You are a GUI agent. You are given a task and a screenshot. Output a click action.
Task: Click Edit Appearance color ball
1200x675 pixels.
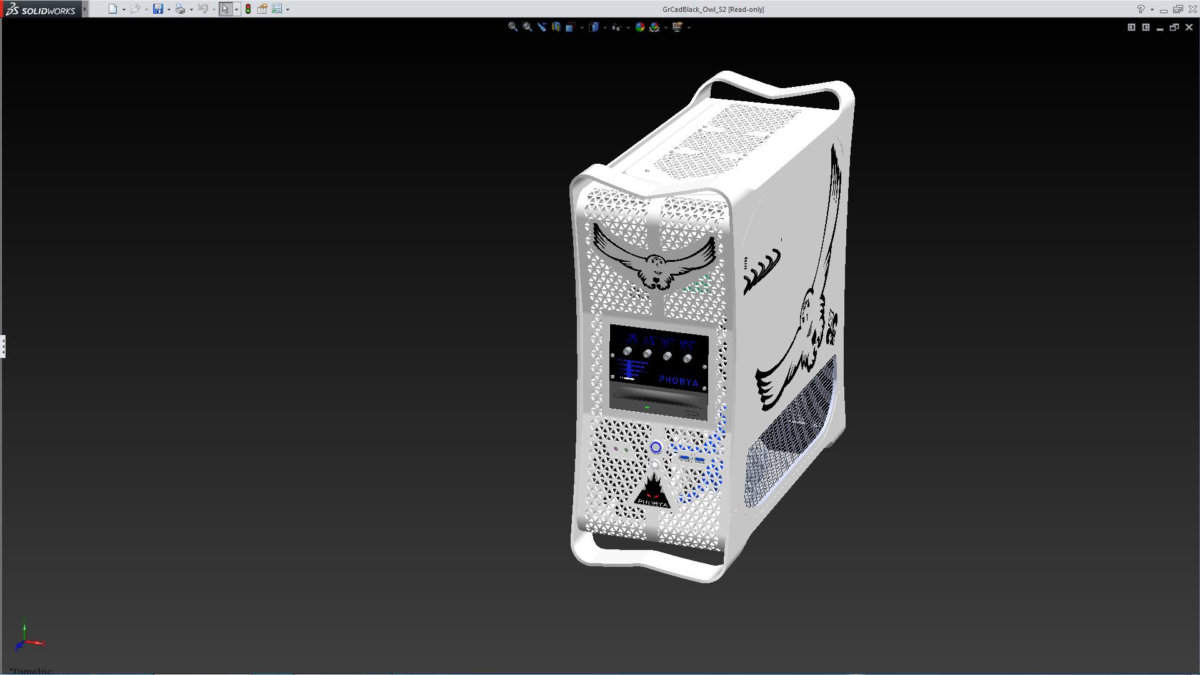coord(640,27)
